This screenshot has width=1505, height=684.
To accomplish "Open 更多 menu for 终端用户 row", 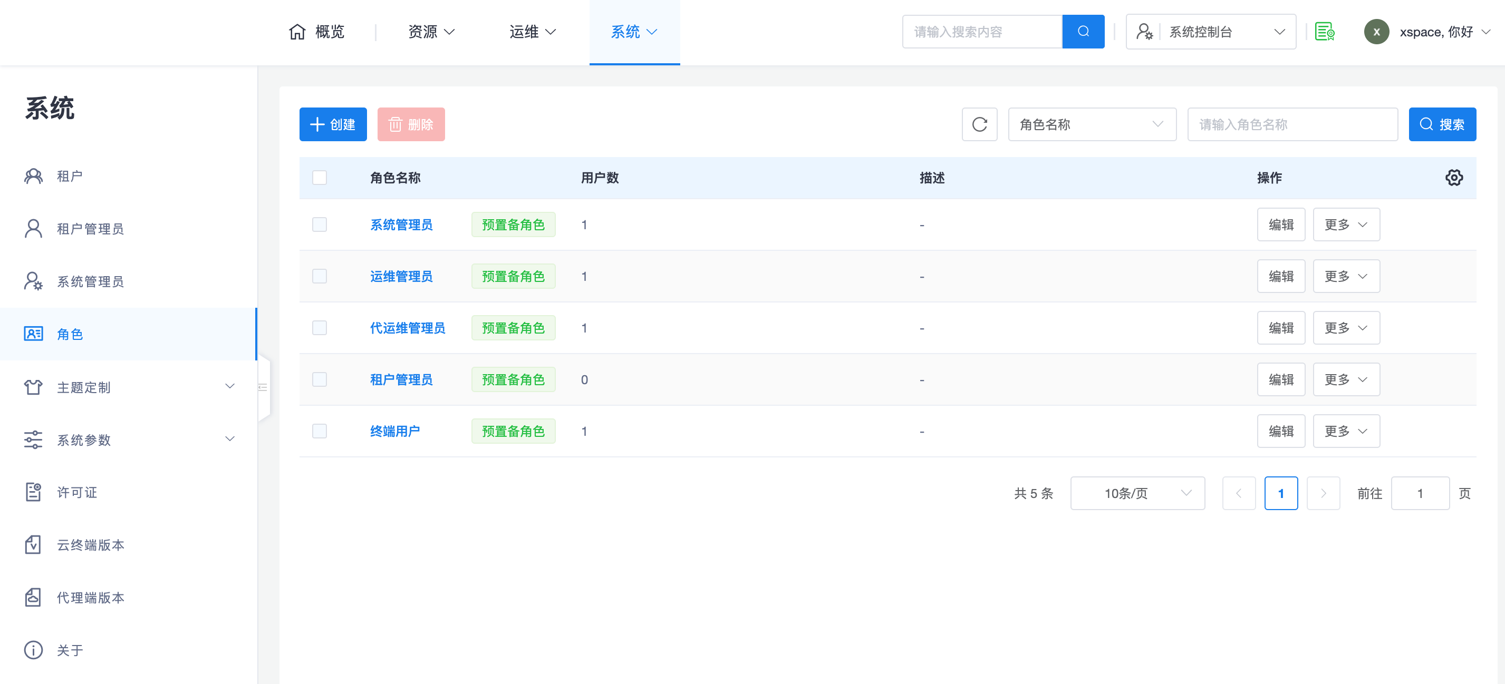I will [1346, 431].
